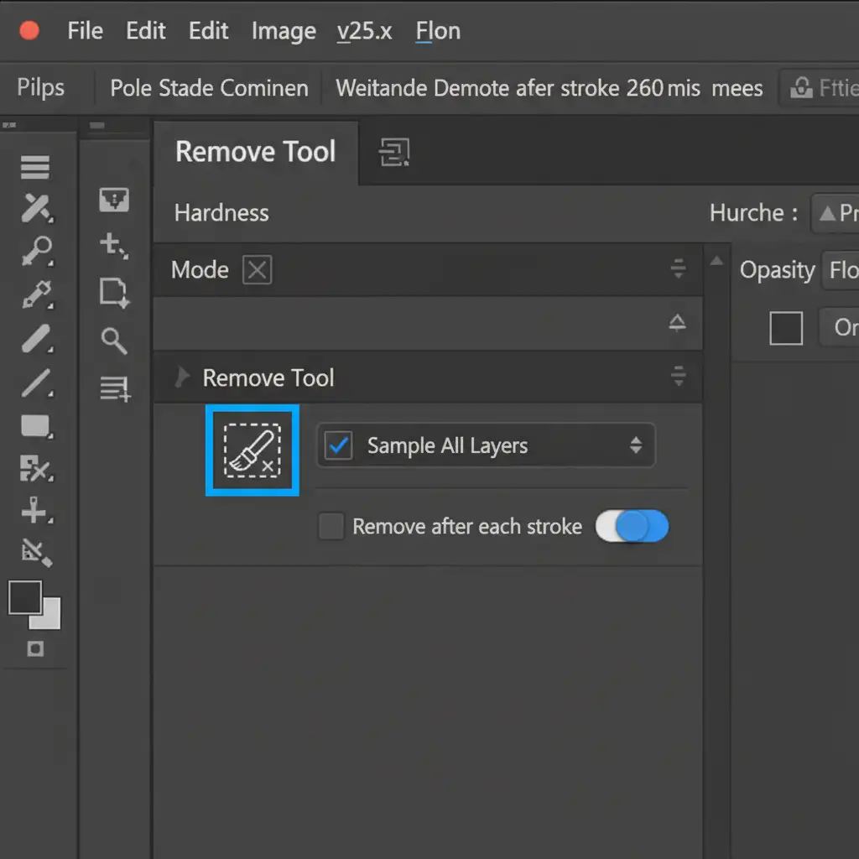Open the Image menu
This screenshot has height=859, width=859.
[284, 32]
